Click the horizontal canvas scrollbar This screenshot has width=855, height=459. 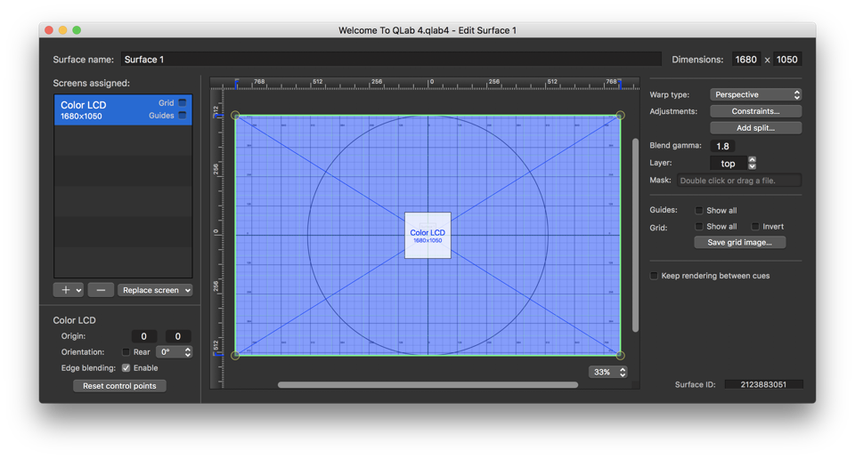coord(427,385)
